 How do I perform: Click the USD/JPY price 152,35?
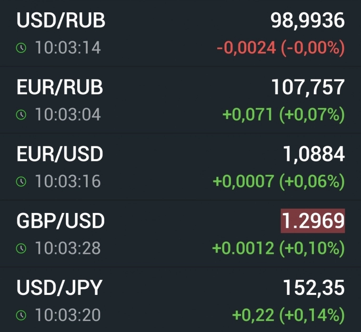[x=313, y=287]
